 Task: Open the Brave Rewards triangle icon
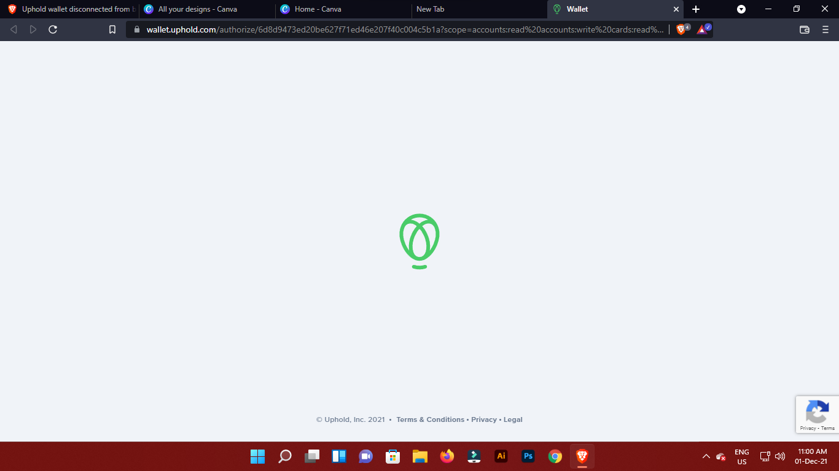tap(703, 29)
